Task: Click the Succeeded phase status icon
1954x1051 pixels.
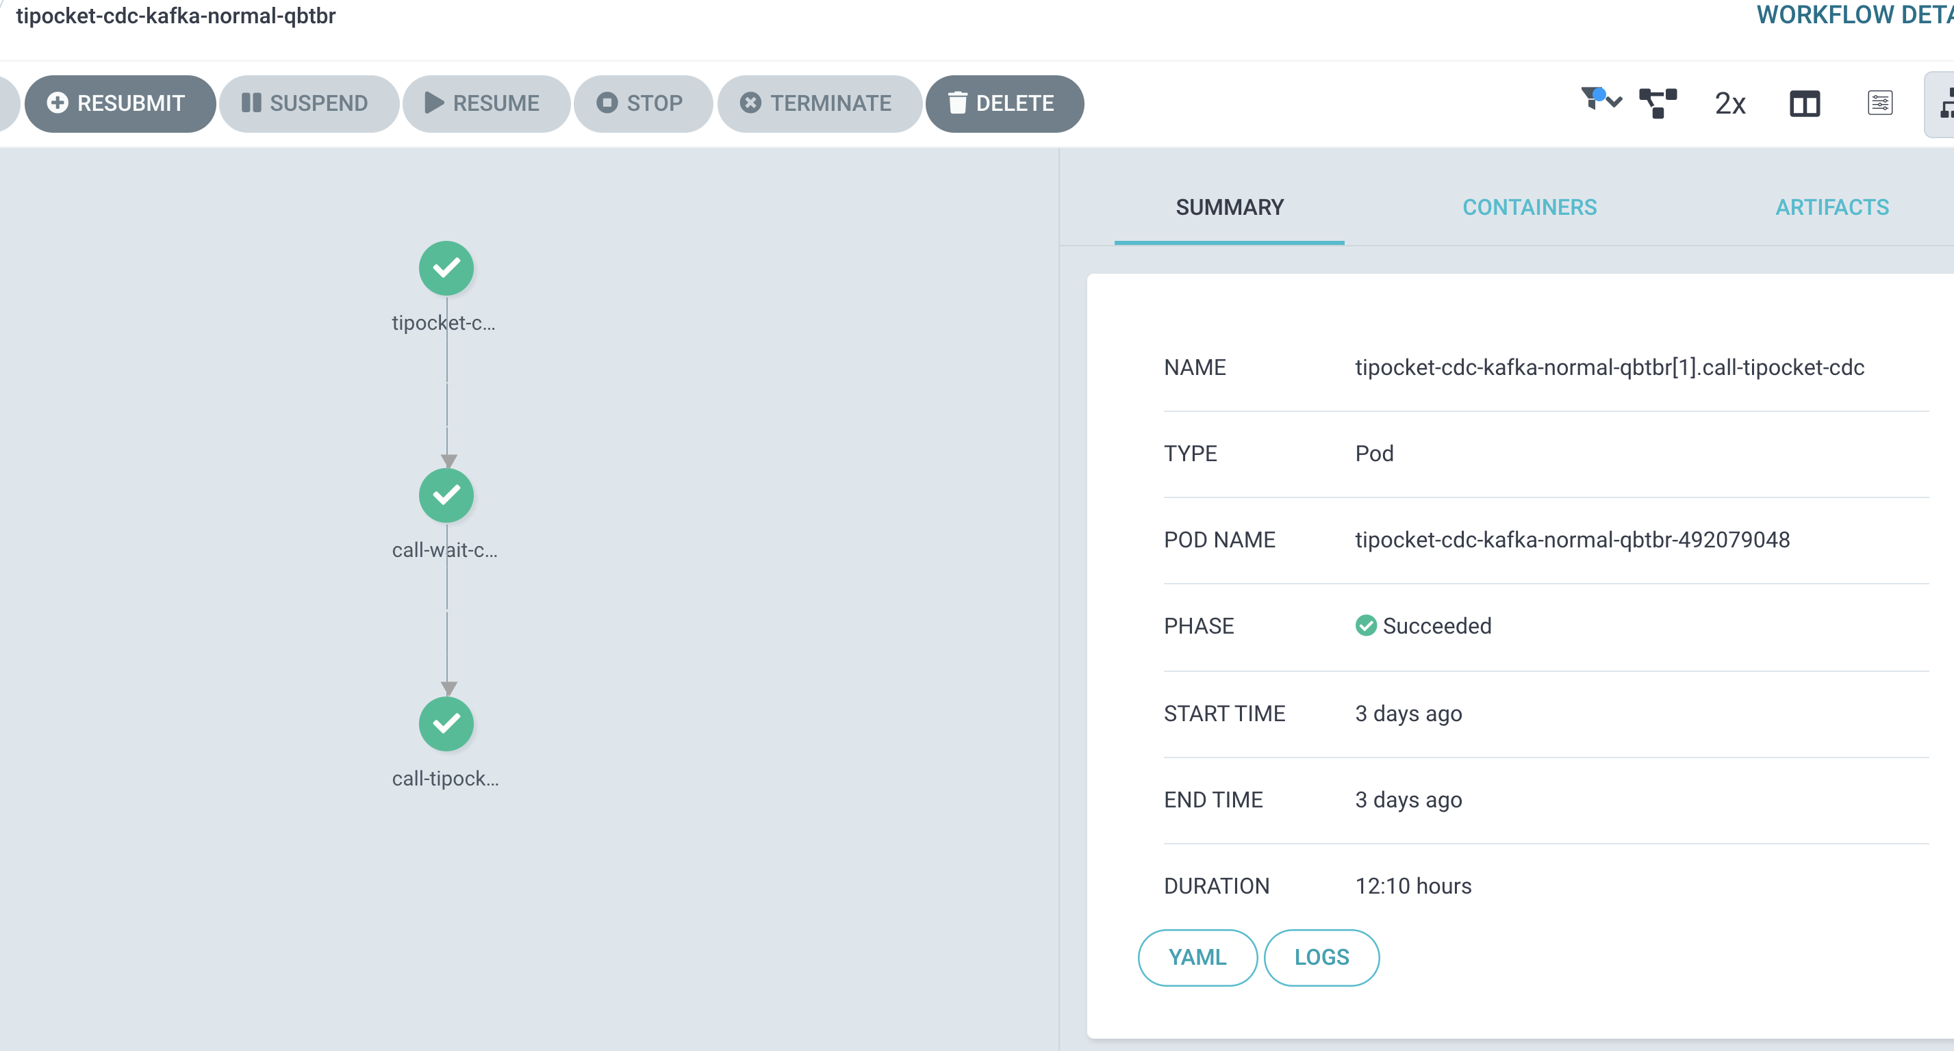Action: [1366, 625]
